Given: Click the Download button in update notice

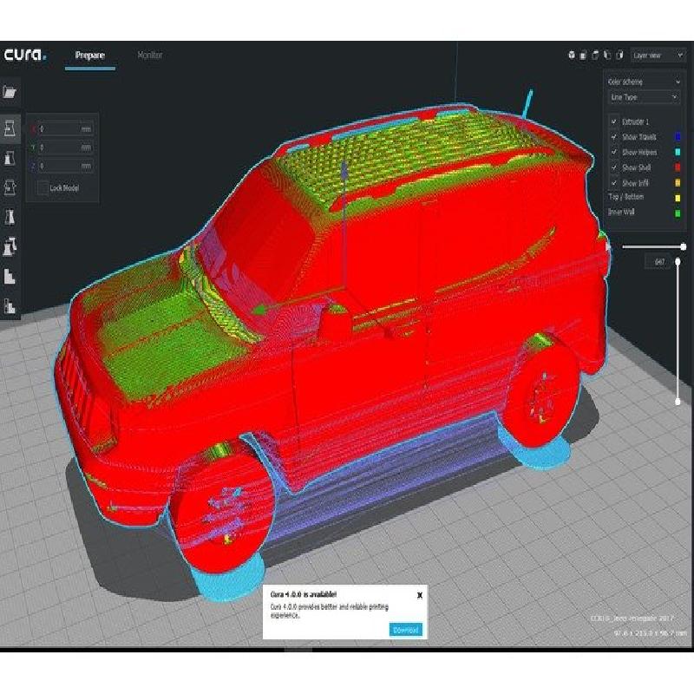Looking at the screenshot, I should (406, 630).
